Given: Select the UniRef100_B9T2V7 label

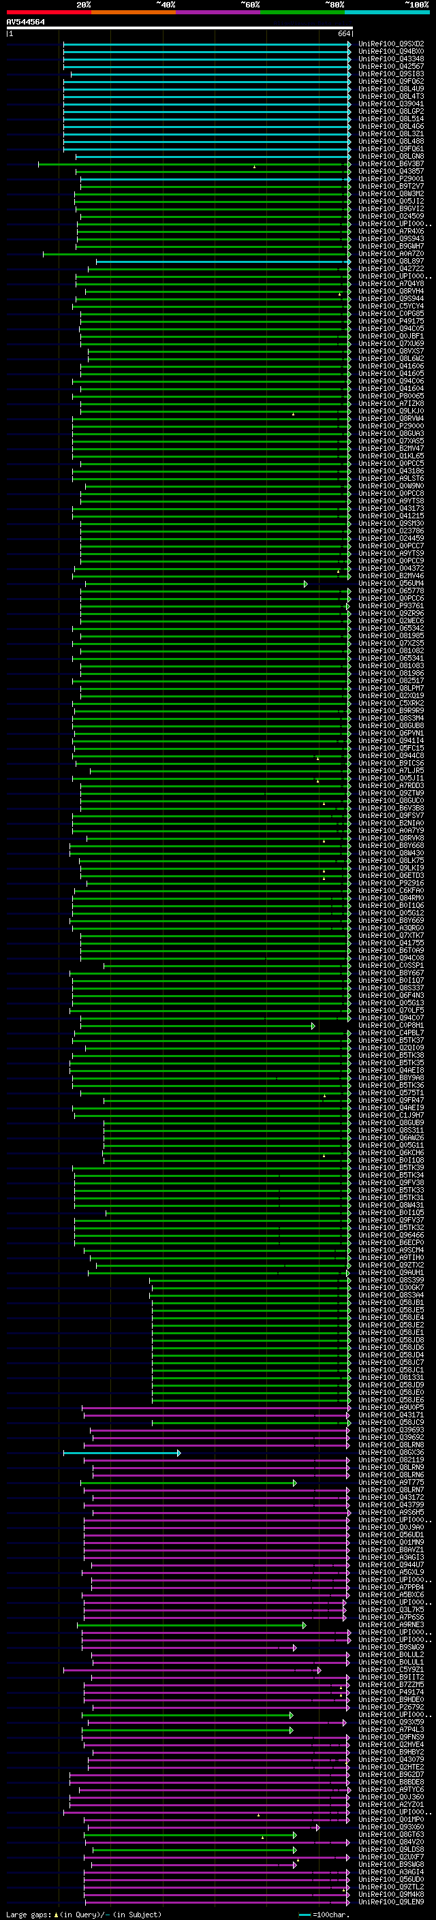Looking at the screenshot, I should coord(391,187).
